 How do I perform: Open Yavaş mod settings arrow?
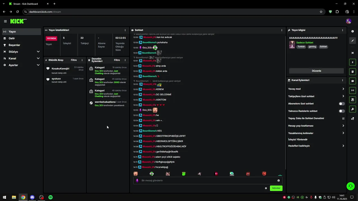[x=343, y=89]
